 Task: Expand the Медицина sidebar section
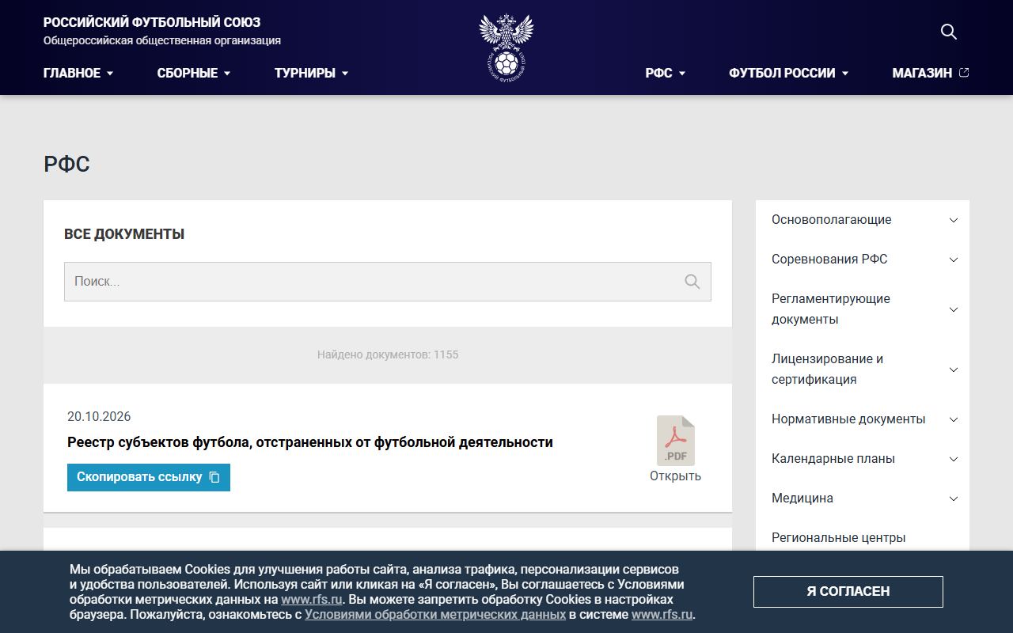(863, 498)
